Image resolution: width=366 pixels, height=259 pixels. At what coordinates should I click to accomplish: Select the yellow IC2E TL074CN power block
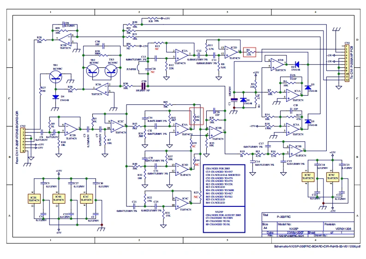click(34, 198)
